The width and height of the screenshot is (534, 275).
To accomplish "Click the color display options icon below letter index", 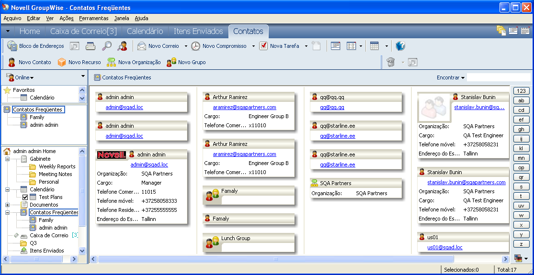I will pos(518,258).
